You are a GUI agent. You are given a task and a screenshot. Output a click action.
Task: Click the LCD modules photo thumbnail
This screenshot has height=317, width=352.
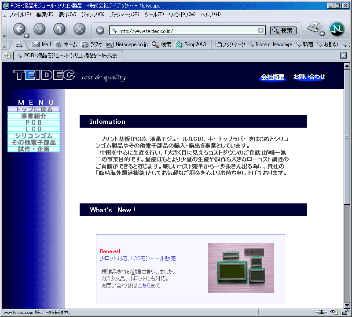coord(241,268)
